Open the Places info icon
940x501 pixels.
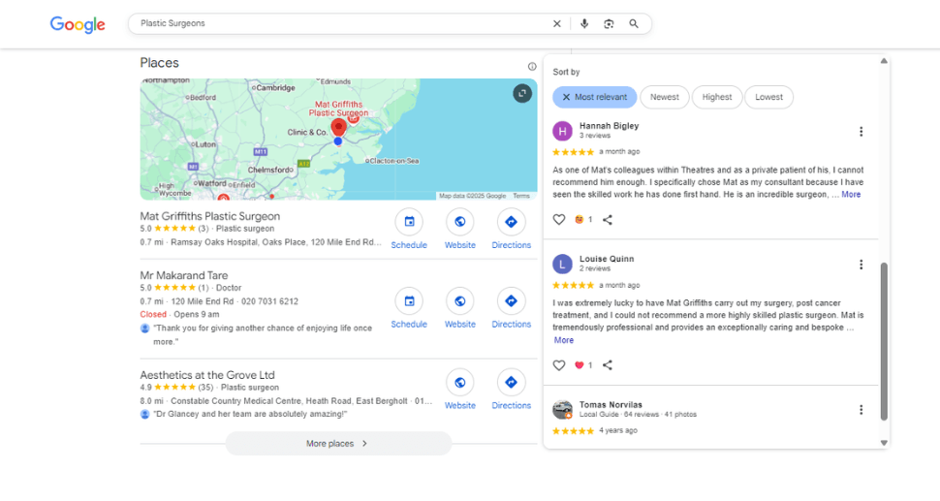(532, 67)
